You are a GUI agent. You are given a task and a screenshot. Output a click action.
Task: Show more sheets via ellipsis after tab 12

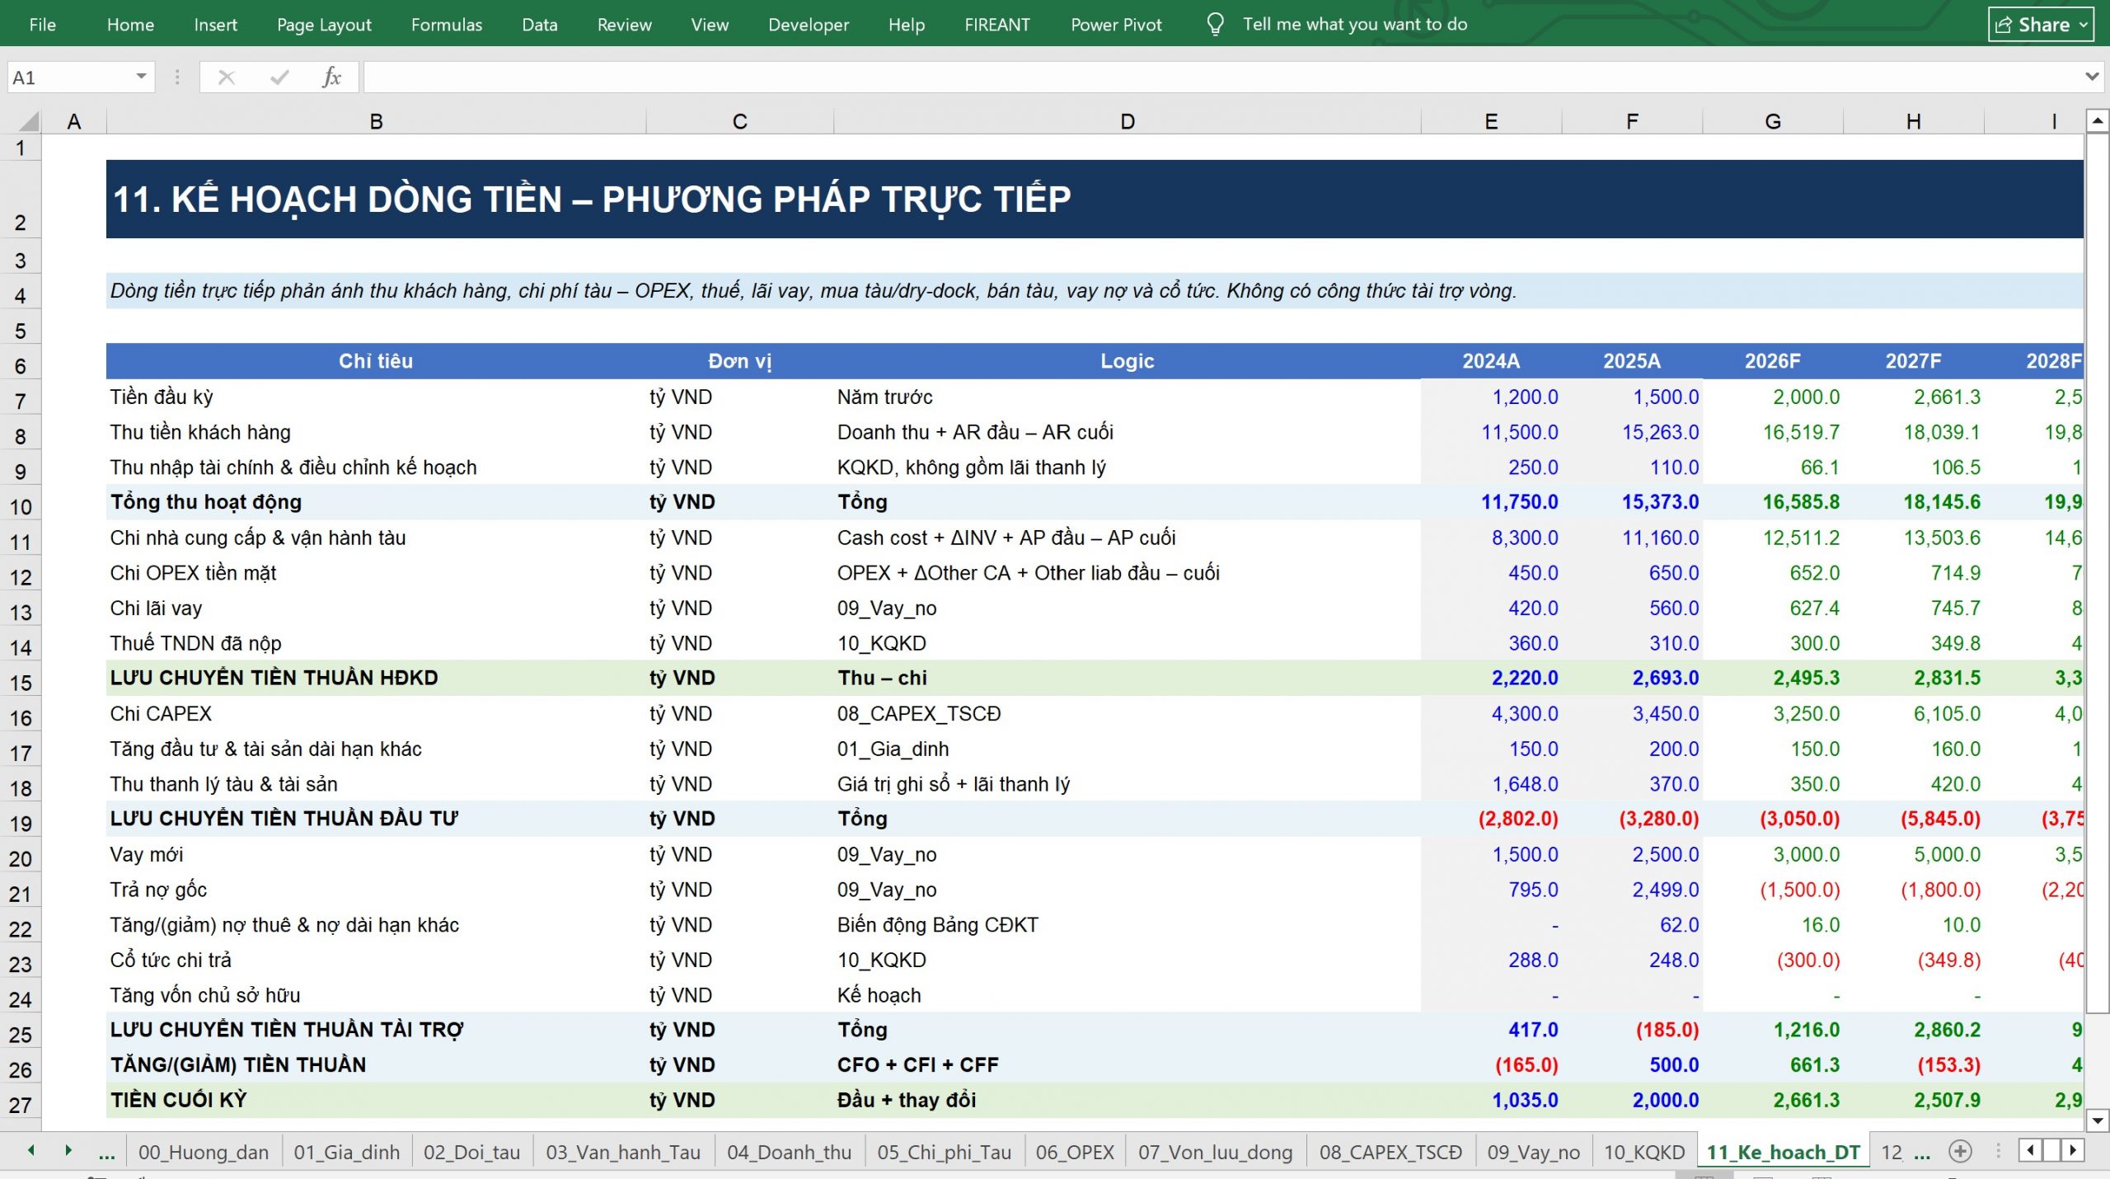pos(1921,1153)
